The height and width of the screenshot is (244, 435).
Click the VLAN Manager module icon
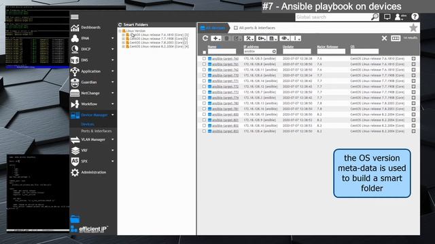[x=75, y=140]
